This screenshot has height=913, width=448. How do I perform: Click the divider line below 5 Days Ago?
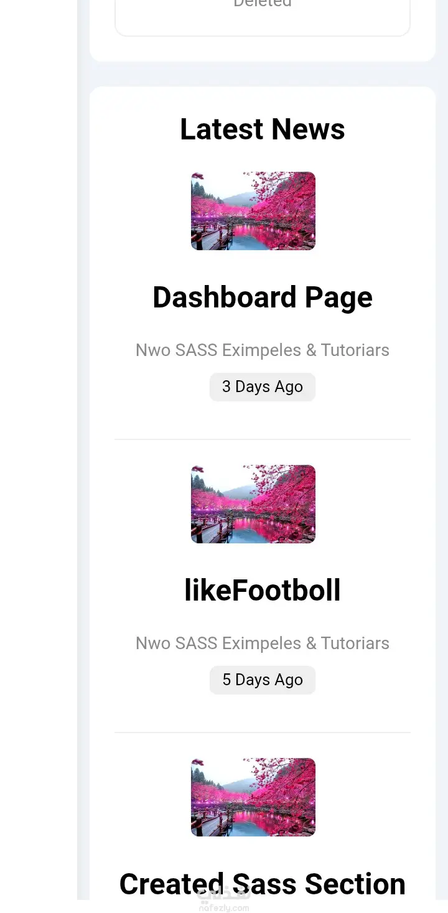pyautogui.click(x=263, y=733)
